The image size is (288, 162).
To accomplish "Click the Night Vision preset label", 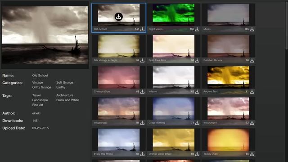I will click(x=155, y=29).
